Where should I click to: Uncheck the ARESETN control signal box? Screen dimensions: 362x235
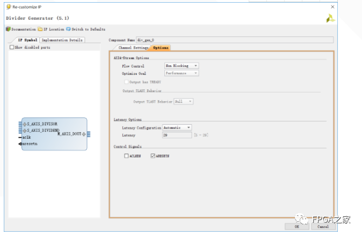point(153,156)
